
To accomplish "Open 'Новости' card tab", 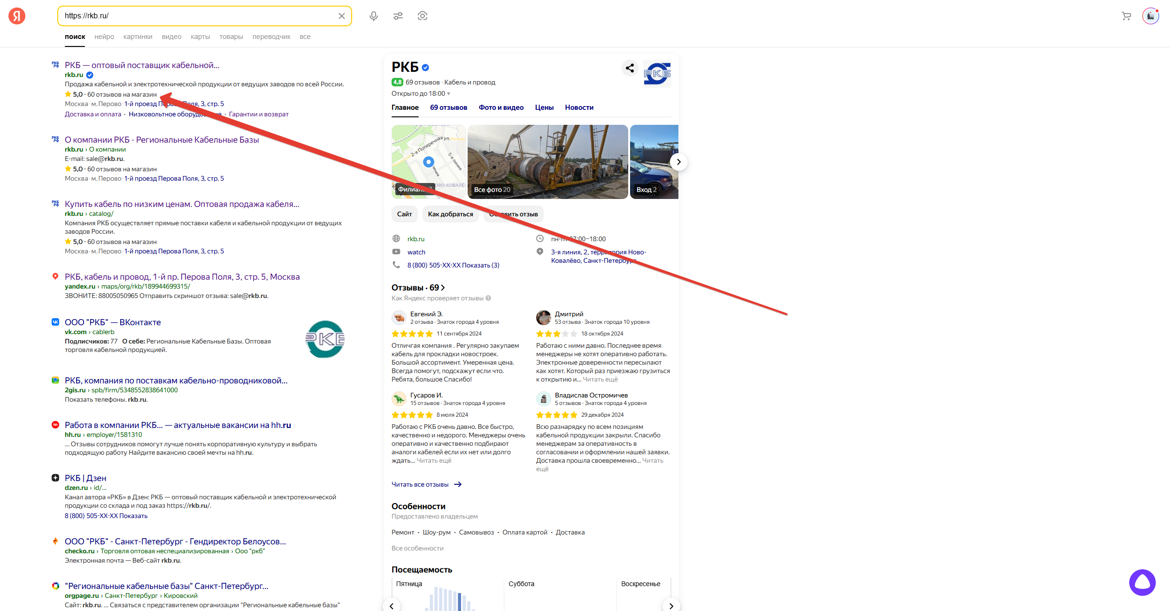I will (x=579, y=107).
